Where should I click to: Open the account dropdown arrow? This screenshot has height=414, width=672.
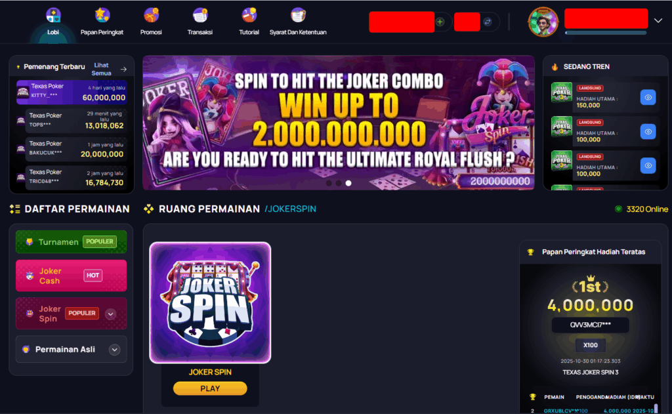658,20
